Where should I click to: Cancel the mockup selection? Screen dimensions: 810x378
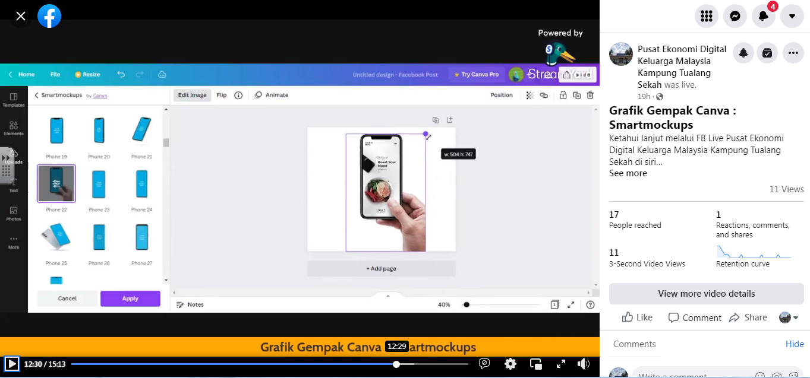(67, 298)
